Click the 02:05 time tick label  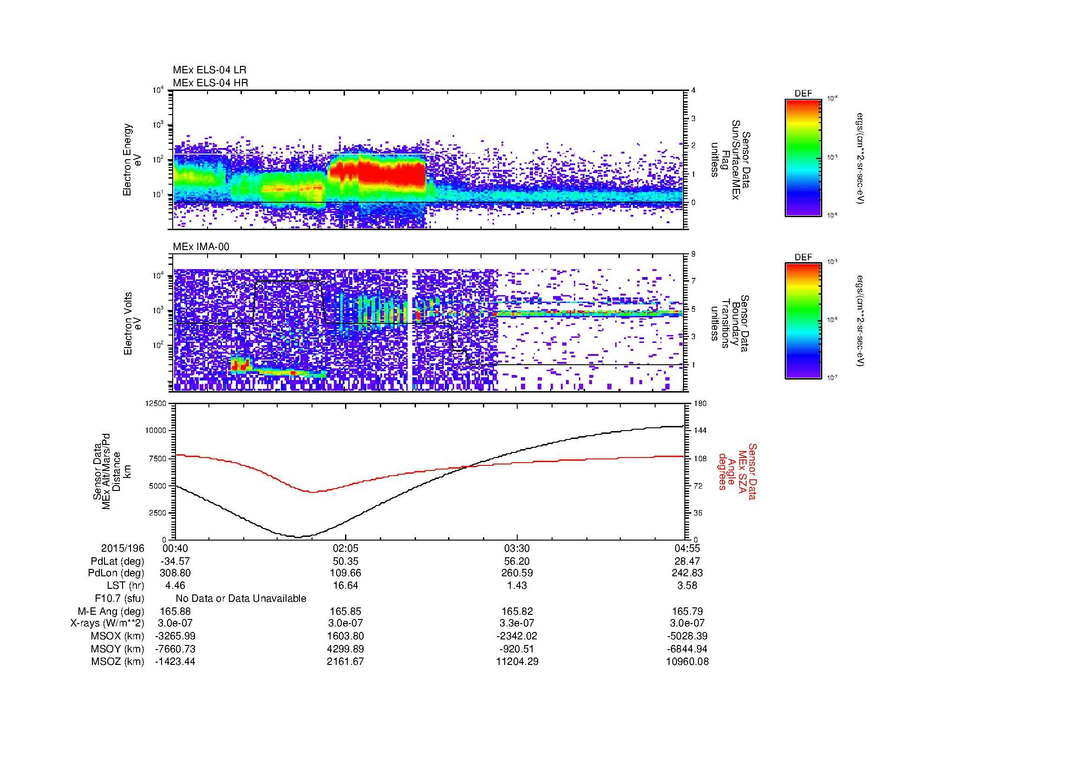point(346,548)
